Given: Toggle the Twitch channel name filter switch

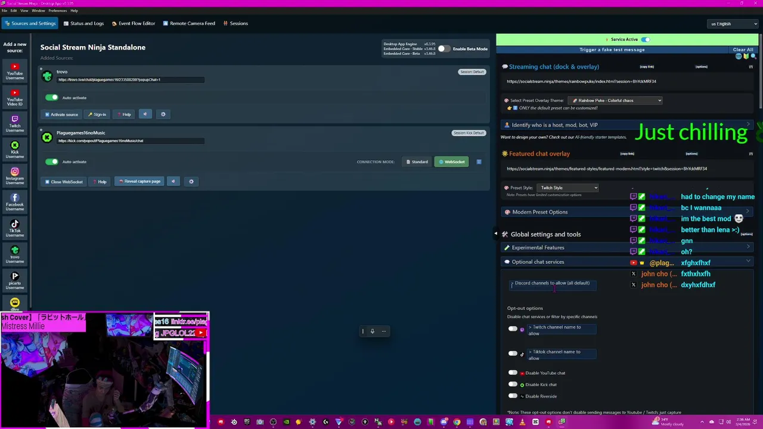Looking at the screenshot, I should (x=513, y=328).
